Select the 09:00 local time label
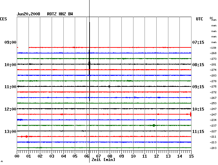Image resolution: width=218 pixels, height=165 pixels. [x=10, y=42]
